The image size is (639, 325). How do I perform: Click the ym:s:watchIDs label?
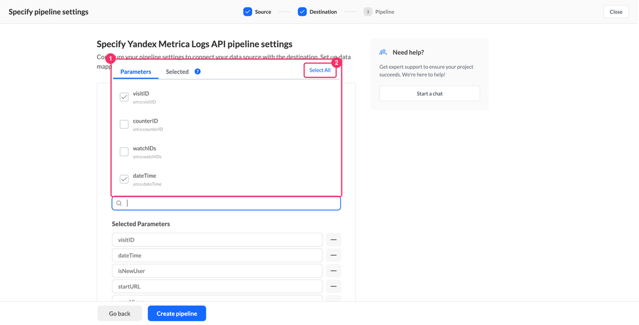coord(147,157)
